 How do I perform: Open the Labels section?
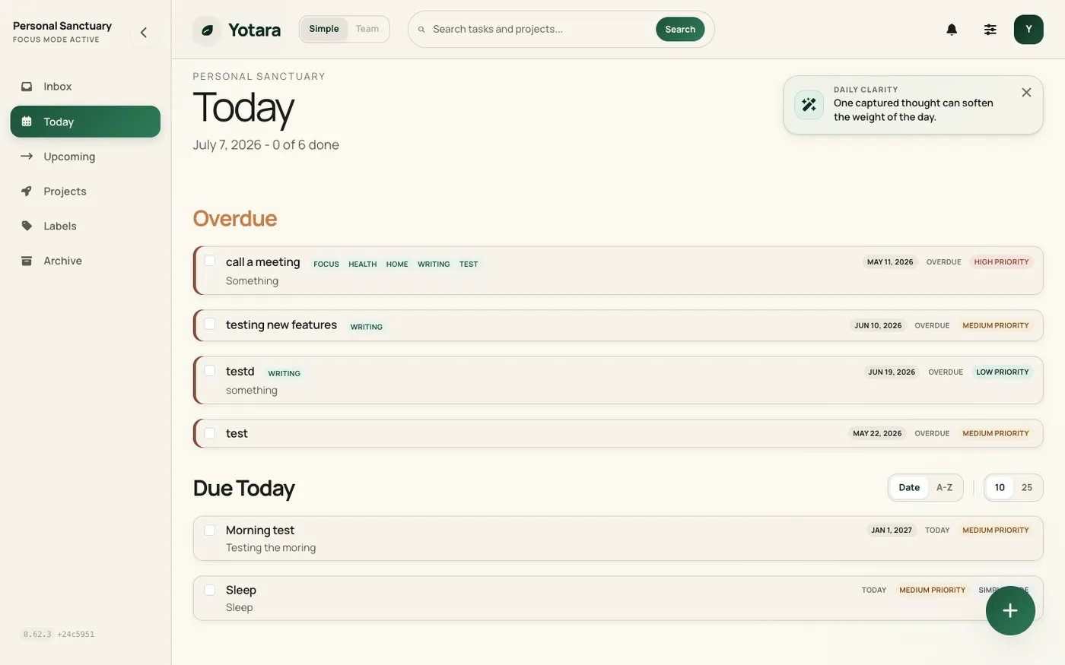click(85, 226)
